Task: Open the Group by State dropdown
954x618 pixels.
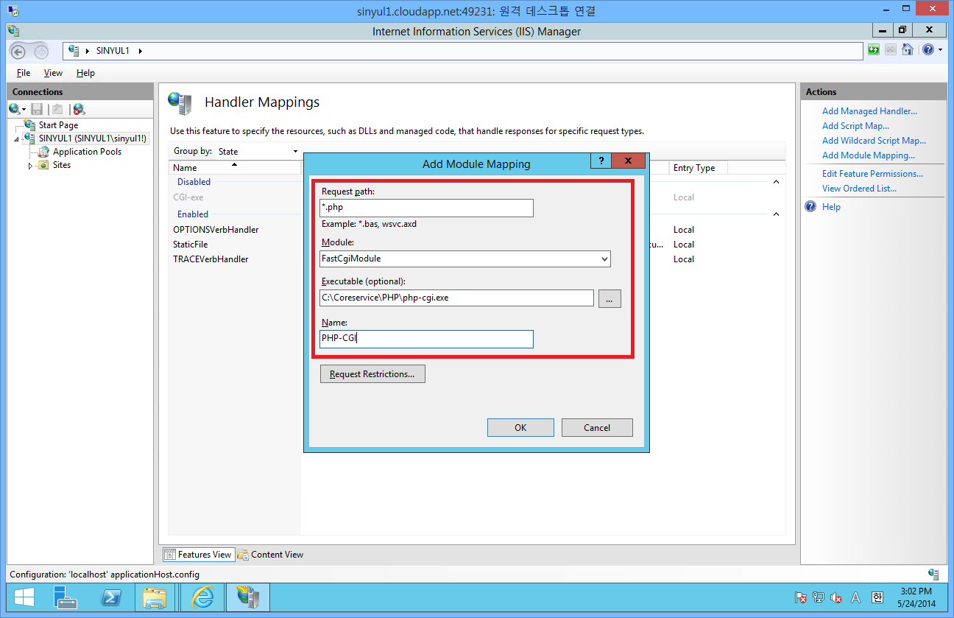Action: [257, 151]
